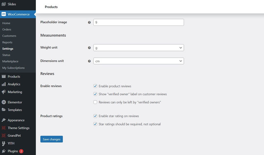Click the Products box icon in sidebar
This screenshot has width=264, height=155.
pyautogui.click(x=4, y=77)
